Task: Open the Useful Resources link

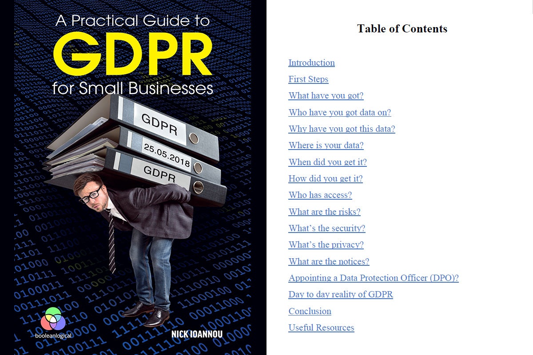Action: [x=321, y=328]
